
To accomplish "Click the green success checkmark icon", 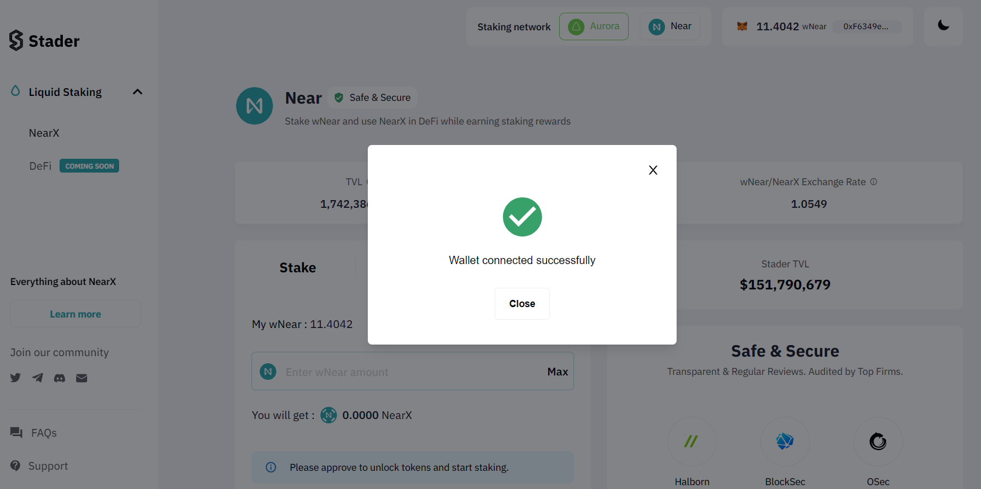I will pos(522,217).
